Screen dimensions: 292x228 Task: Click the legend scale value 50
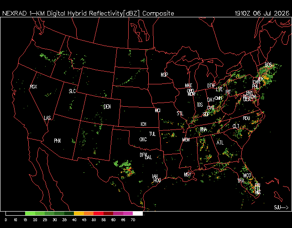[x=94, y=220]
